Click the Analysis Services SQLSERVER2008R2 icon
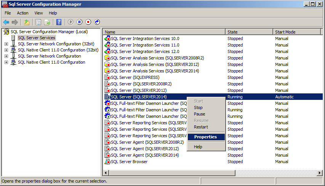325x186 pixels. (107, 58)
